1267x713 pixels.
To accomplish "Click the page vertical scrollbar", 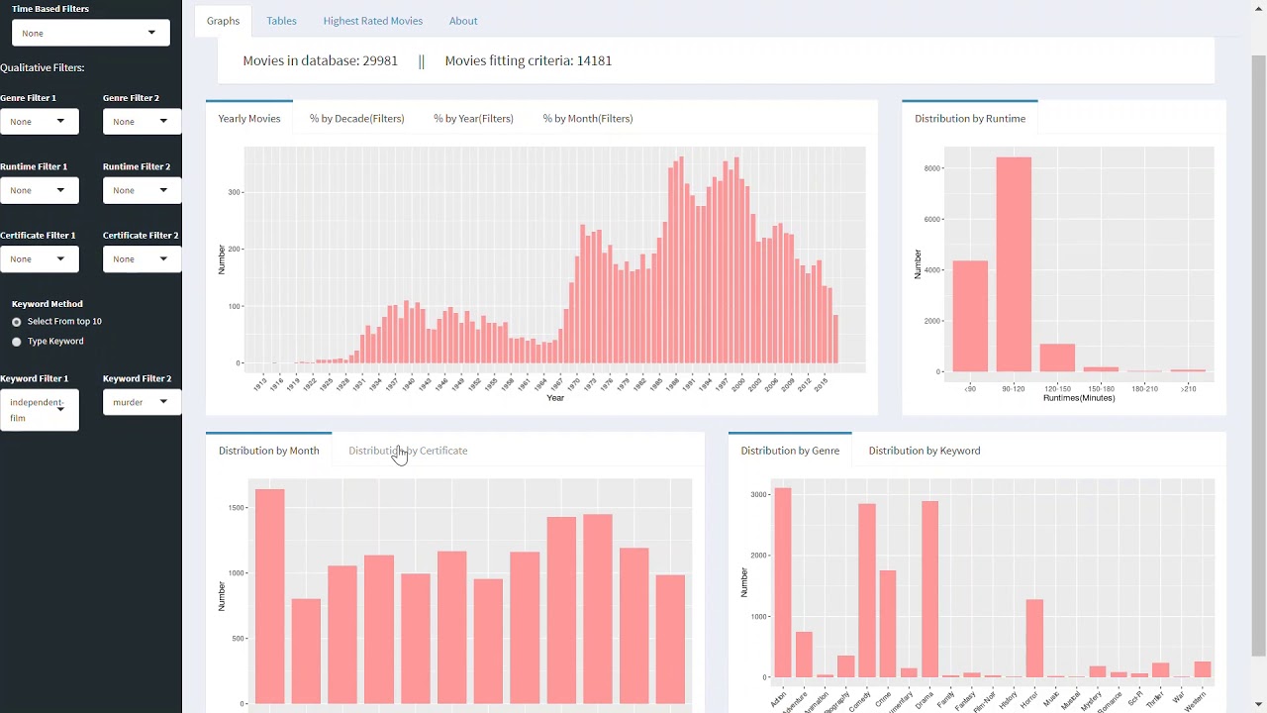I will (1259, 356).
